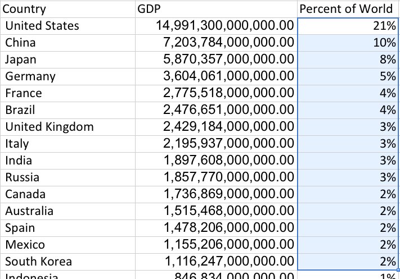Click the 2% cell in Mexico row
The image size is (400, 279).
[348, 245]
